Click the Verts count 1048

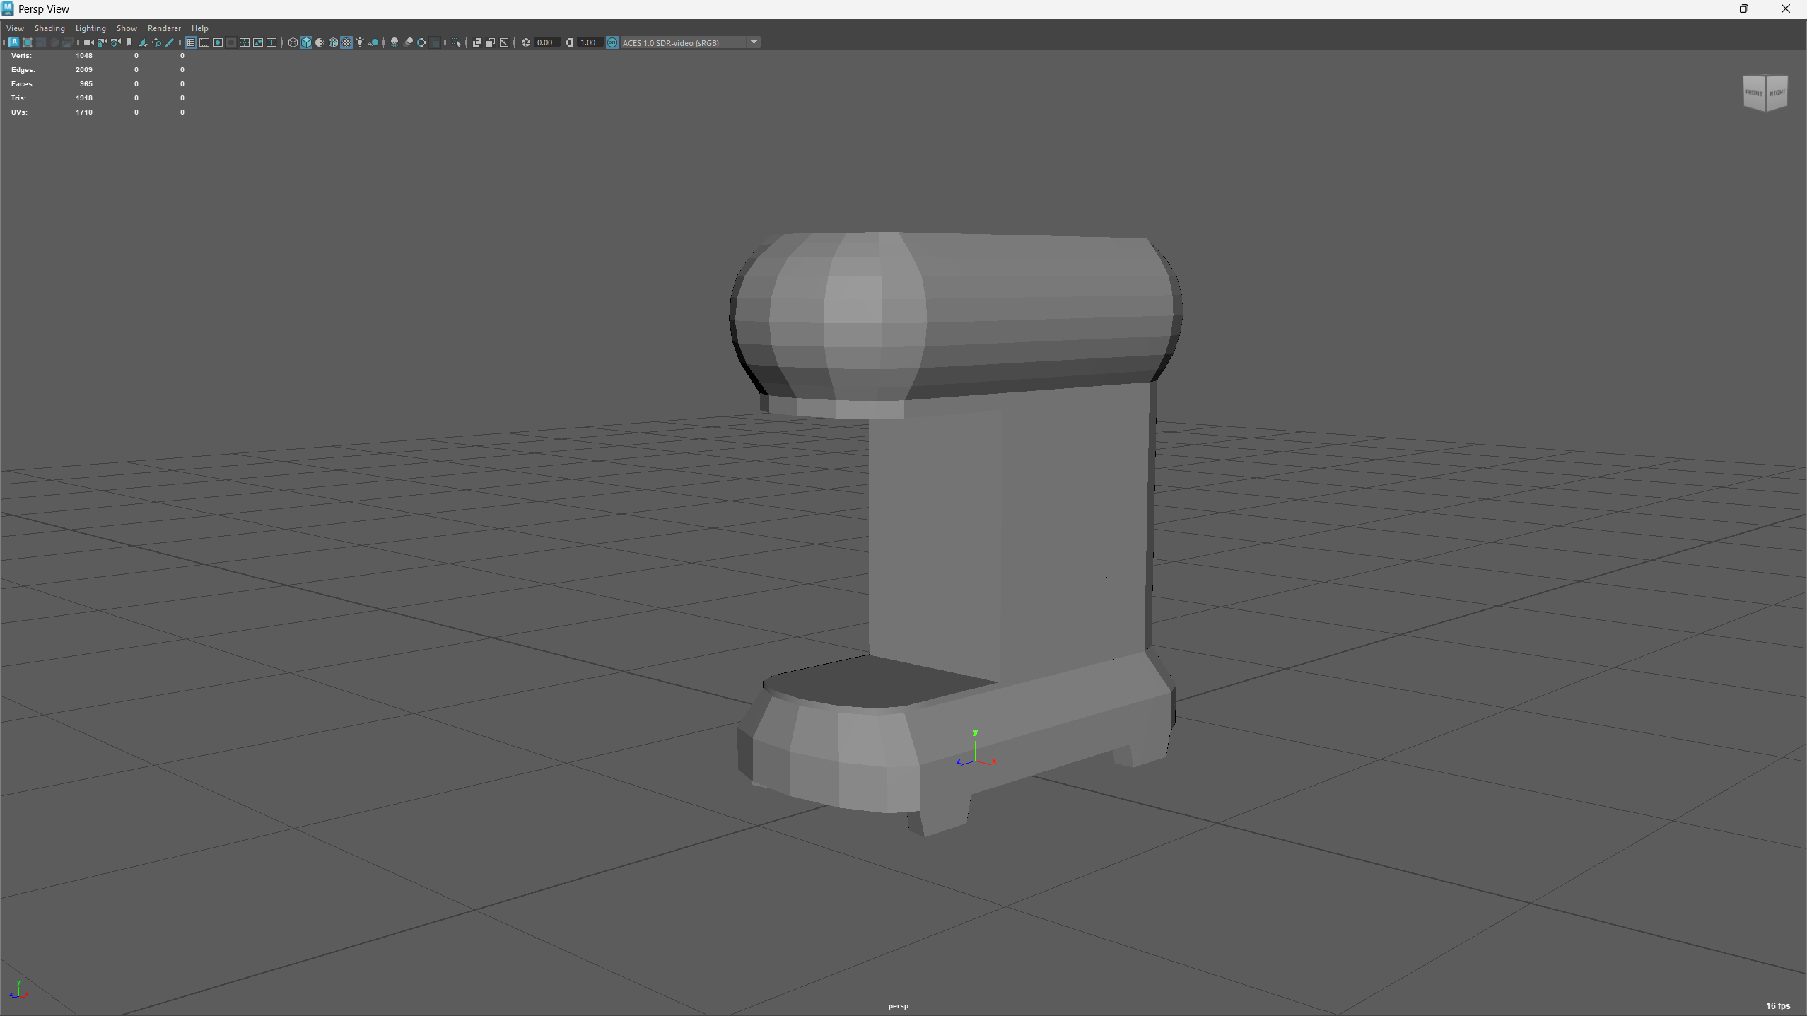[84, 55]
